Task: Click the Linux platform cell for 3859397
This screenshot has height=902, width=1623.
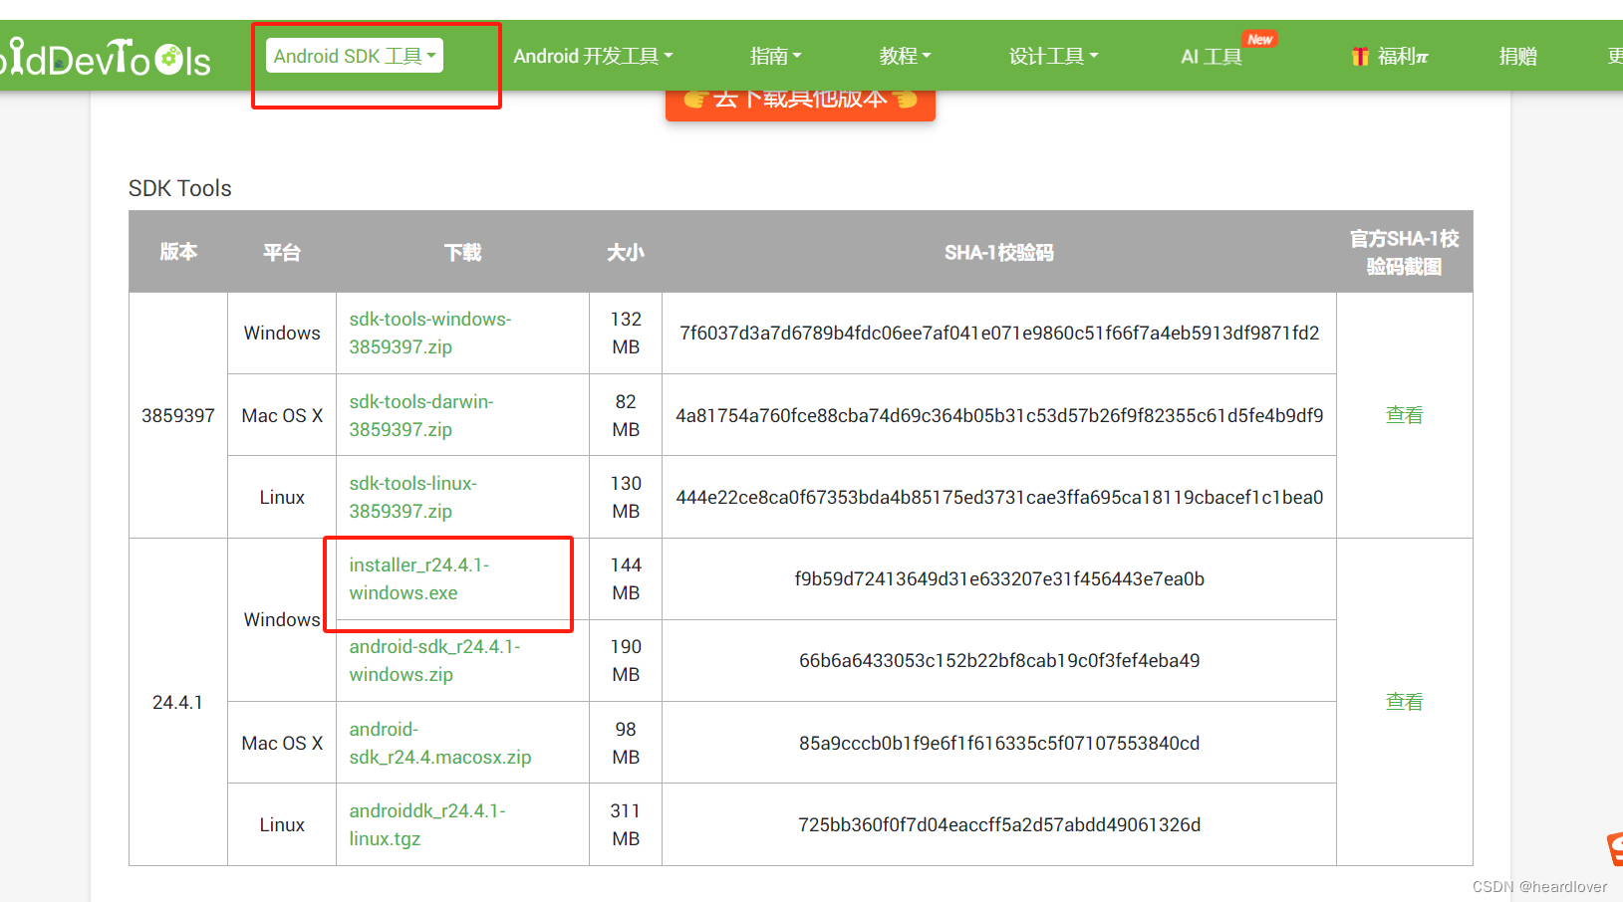Action: click(282, 497)
